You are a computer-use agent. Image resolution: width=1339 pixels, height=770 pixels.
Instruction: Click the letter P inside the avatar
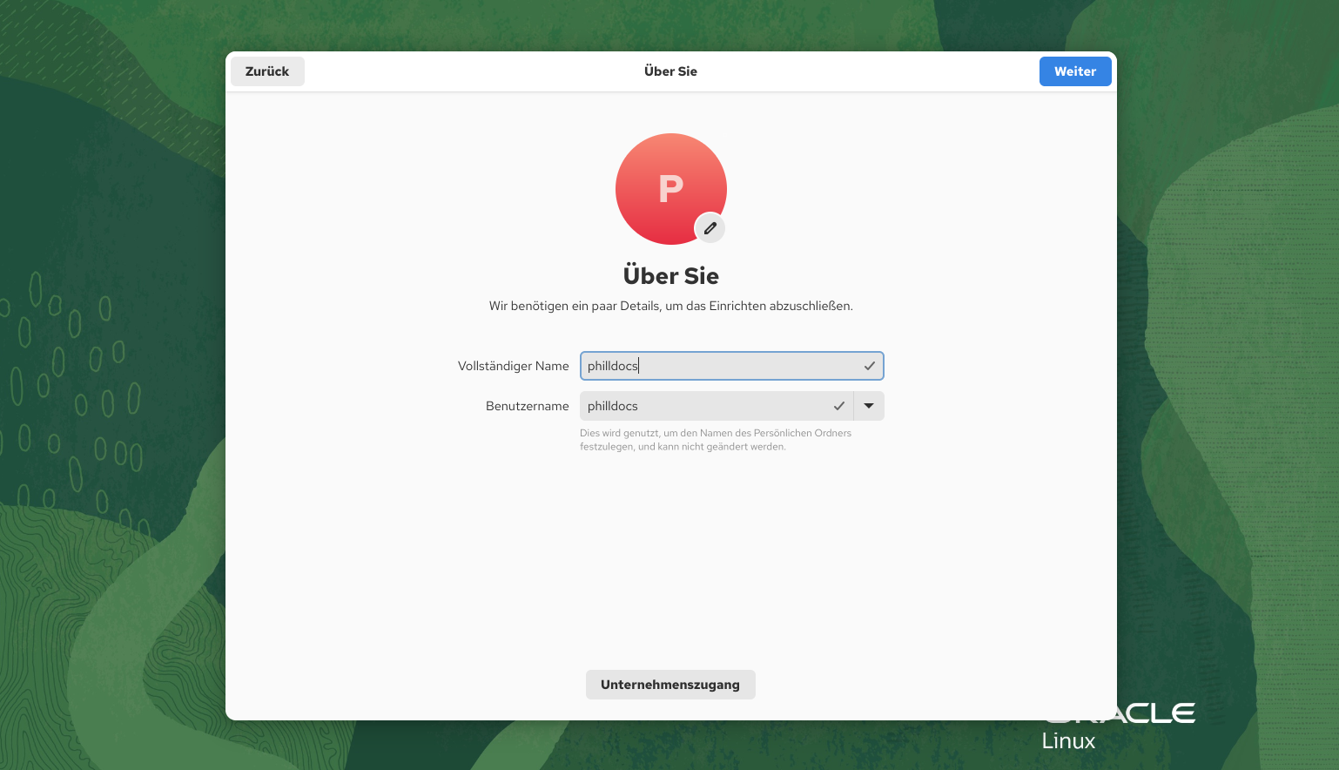(670, 188)
